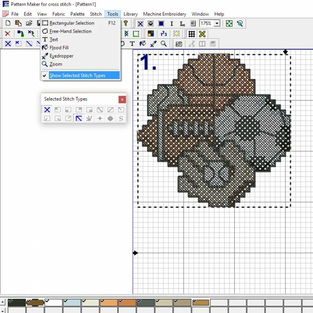Select the Zoom magnifier toolbar icon
Image resolution: width=313 pixels, height=313 pixels.
click(x=164, y=44)
